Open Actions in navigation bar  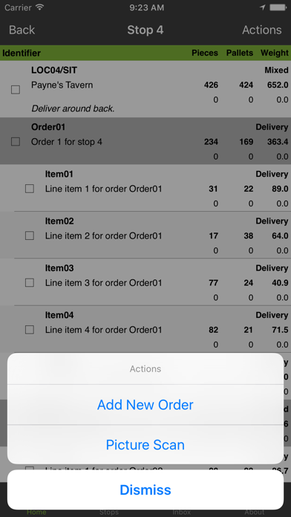click(261, 30)
